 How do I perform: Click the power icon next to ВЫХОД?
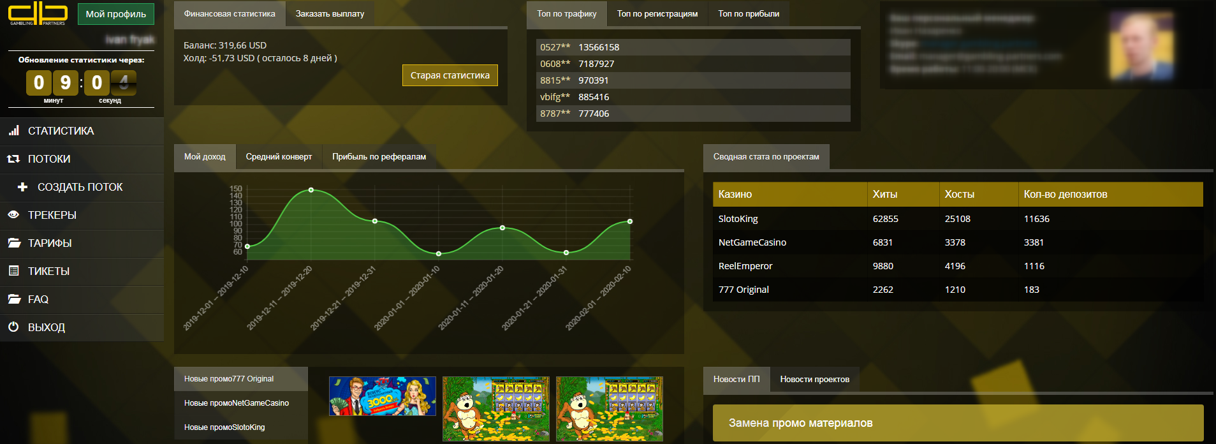pos(13,327)
